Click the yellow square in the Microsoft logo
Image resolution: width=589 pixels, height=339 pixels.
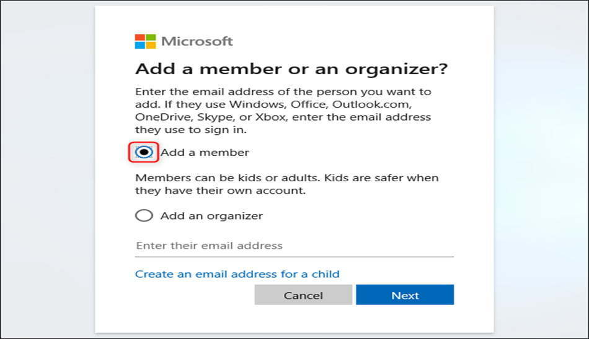pyautogui.click(x=151, y=45)
